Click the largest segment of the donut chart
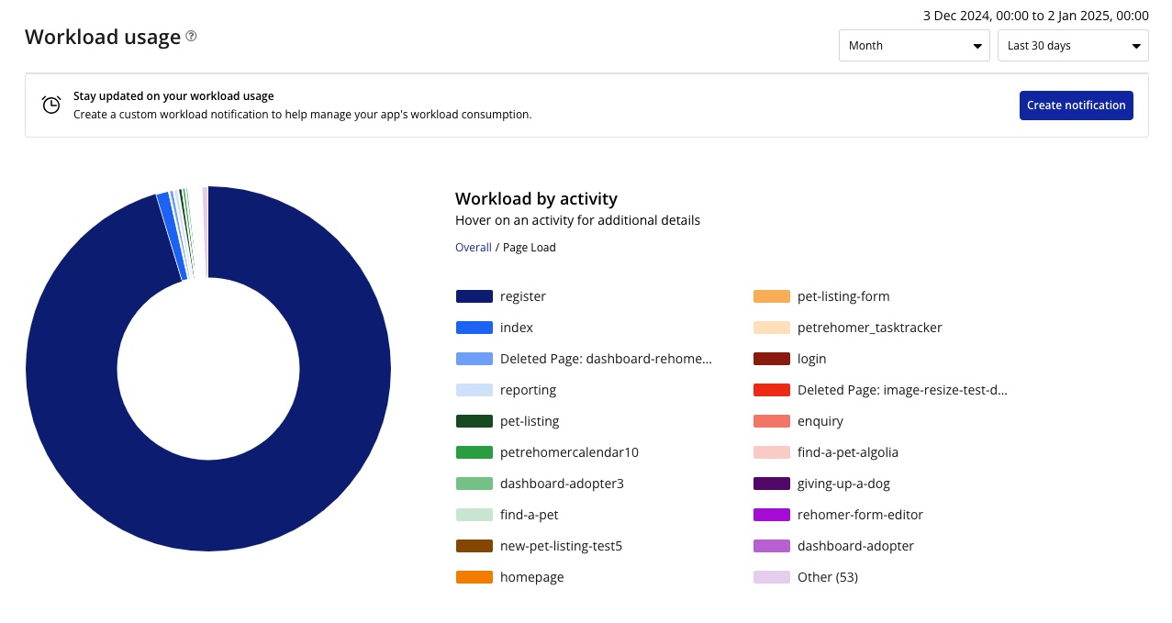This screenshot has width=1172, height=623. coord(207,505)
